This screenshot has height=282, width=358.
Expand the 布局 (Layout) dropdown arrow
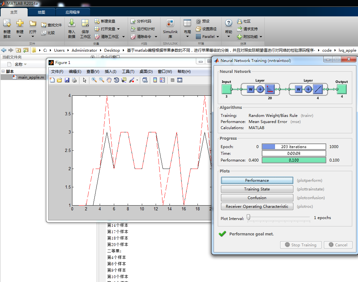click(x=187, y=37)
